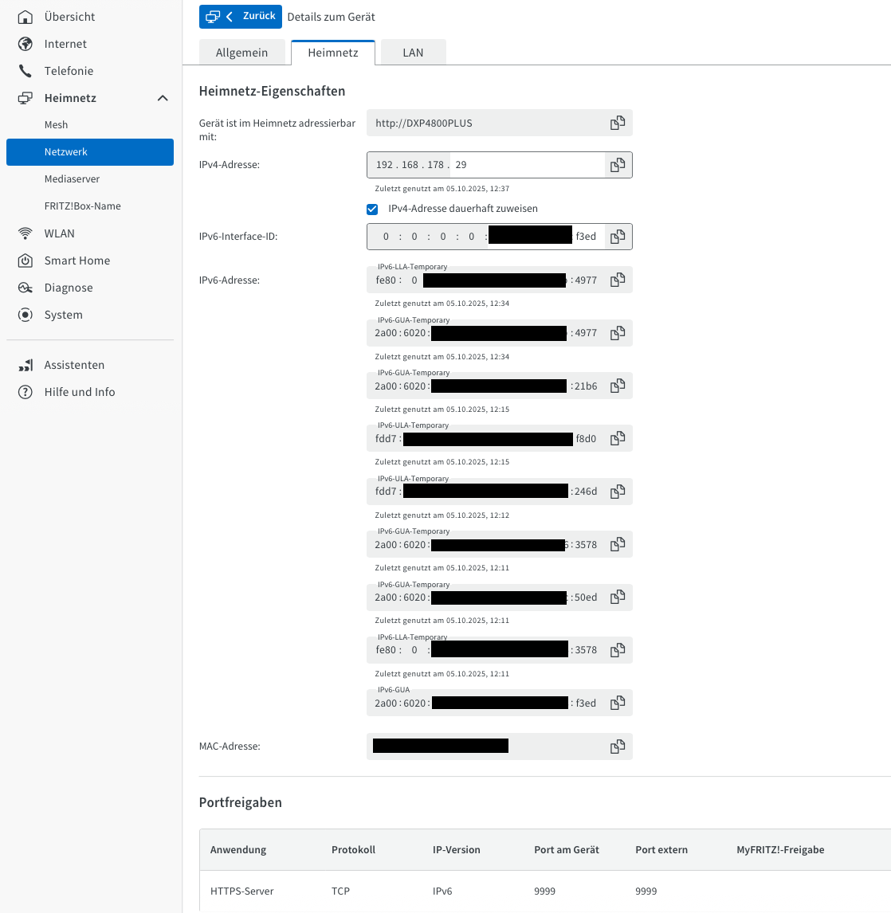
Task: Open the LAN tab
Action: (413, 53)
